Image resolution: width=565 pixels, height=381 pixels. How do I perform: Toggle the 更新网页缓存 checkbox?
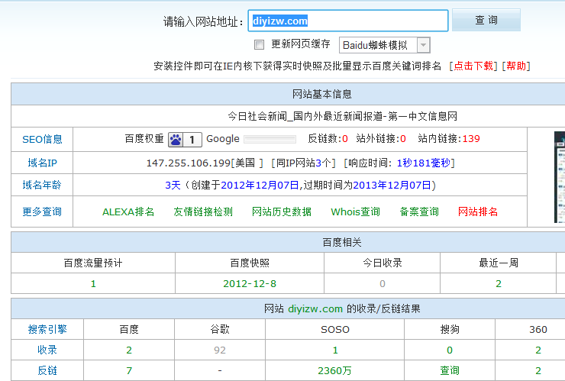[x=259, y=45]
